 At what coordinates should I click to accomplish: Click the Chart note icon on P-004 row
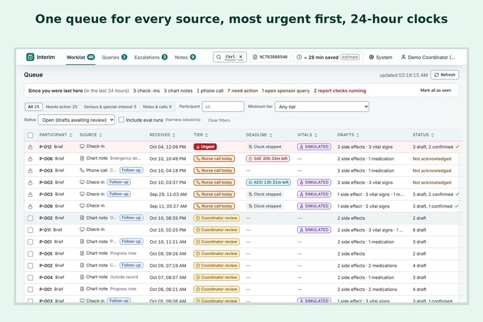[82, 277]
